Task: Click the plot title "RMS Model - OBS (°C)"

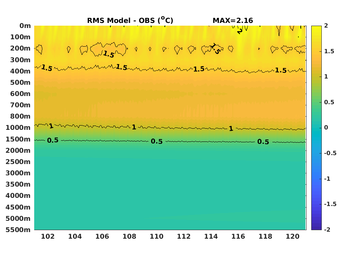Action: 130,20
